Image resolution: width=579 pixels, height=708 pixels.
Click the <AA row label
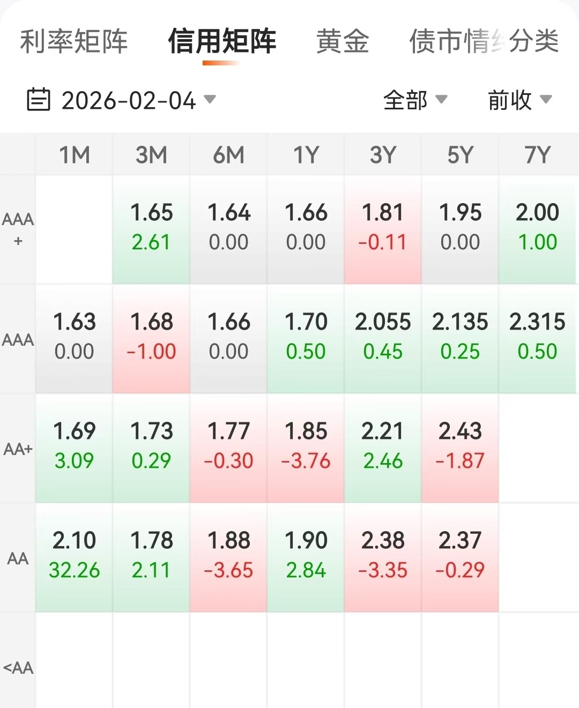click(x=18, y=668)
